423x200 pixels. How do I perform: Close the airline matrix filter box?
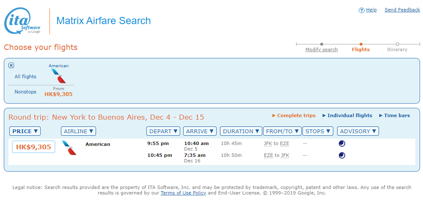[11, 65]
